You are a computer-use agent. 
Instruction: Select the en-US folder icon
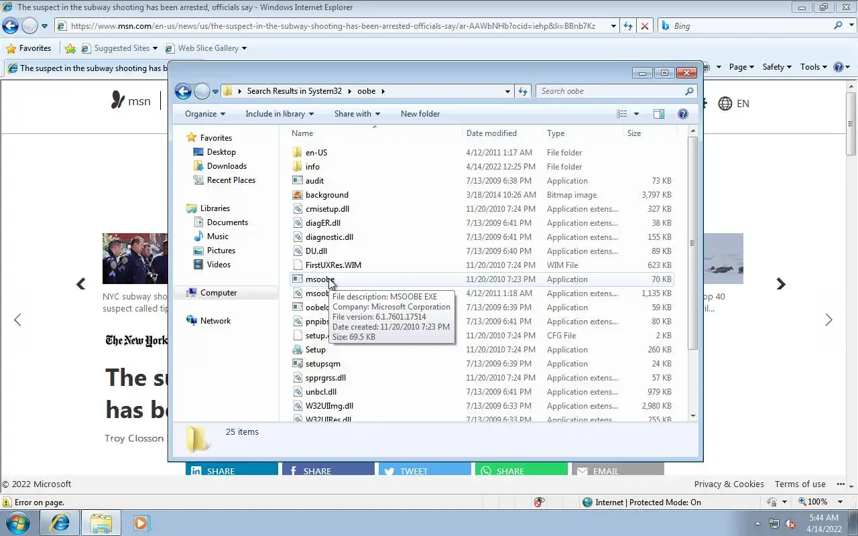[x=298, y=153]
